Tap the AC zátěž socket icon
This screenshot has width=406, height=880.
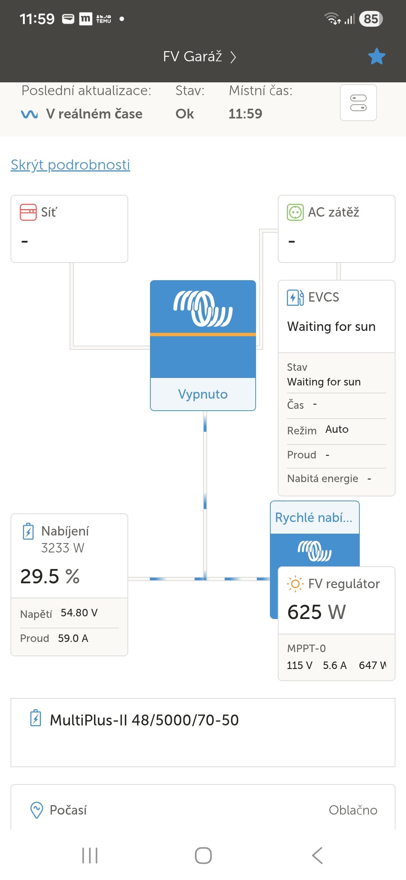pyautogui.click(x=295, y=212)
